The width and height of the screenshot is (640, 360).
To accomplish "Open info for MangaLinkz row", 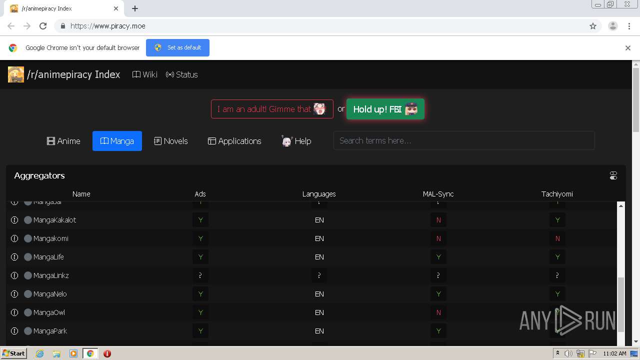I will tap(14, 275).
